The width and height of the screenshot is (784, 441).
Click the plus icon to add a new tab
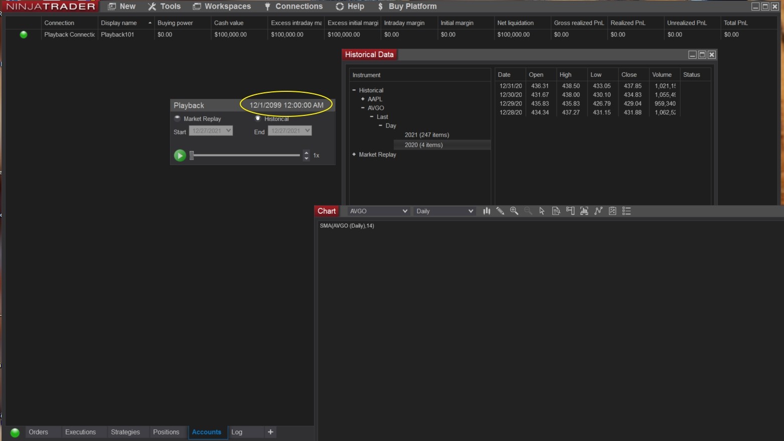point(270,432)
